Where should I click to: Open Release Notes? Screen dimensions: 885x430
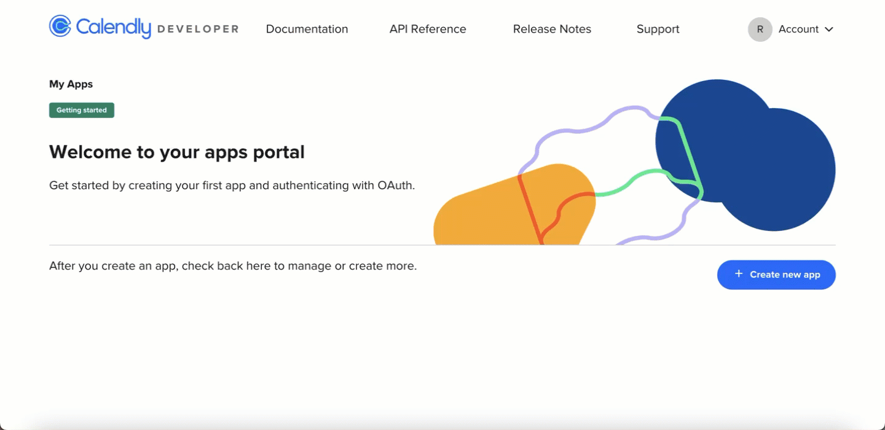pyautogui.click(x=552, y=29)
